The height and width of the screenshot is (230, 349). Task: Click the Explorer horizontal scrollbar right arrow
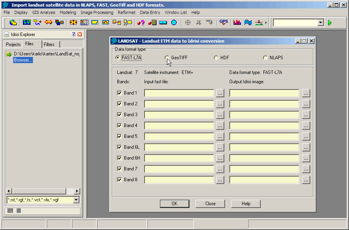click(77, 191)
